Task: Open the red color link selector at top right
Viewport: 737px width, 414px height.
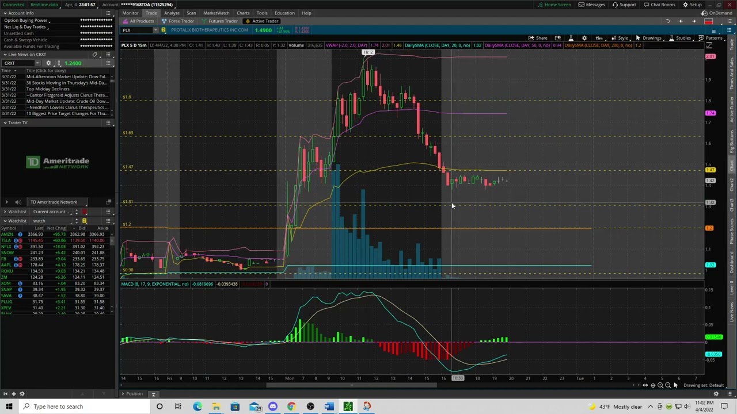Action: (708, 21)
